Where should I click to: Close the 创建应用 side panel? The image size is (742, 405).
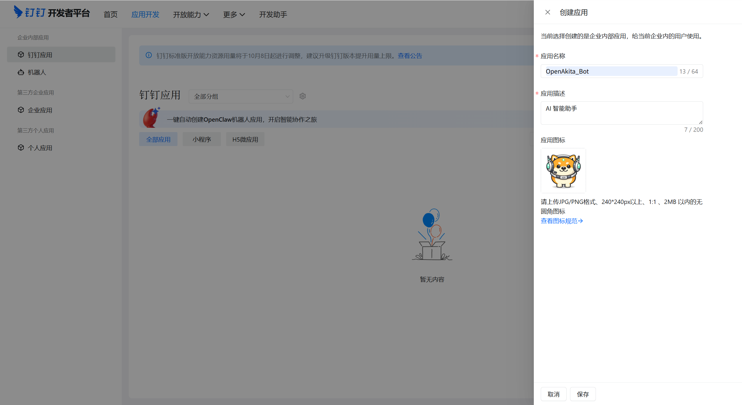547,12
